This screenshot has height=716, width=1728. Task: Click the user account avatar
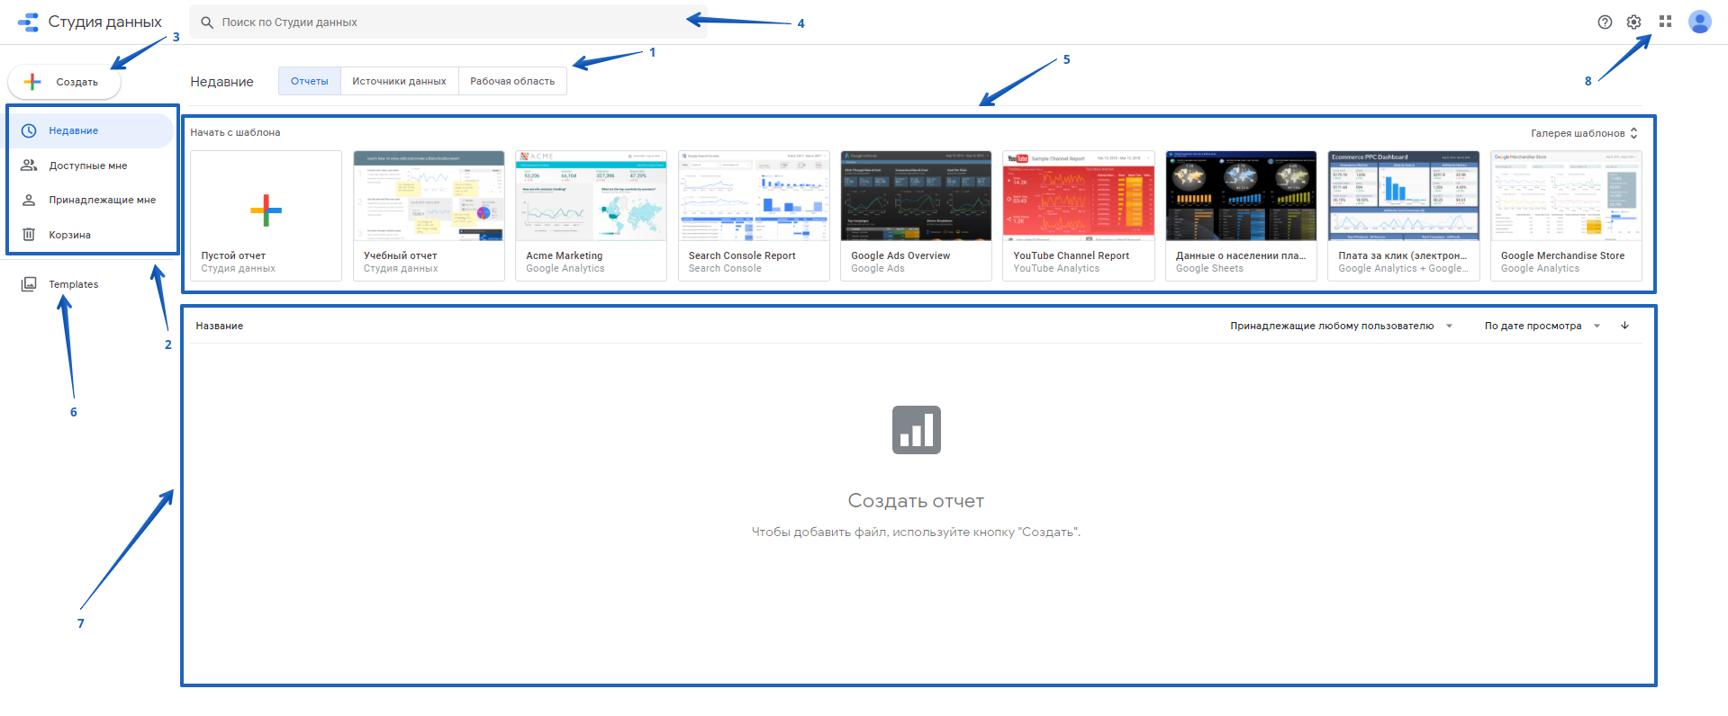(1699, 22)
